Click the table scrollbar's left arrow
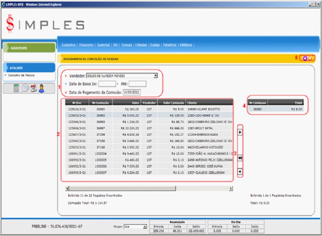 (67, 189)
